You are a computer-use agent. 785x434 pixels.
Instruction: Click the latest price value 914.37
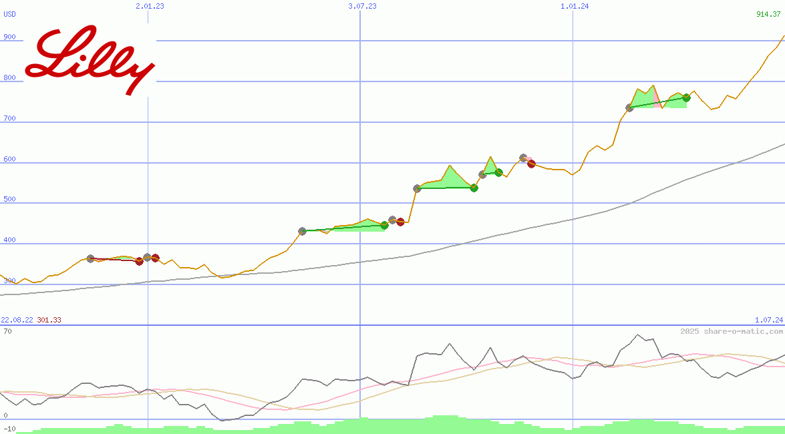[x=768, y=15]
